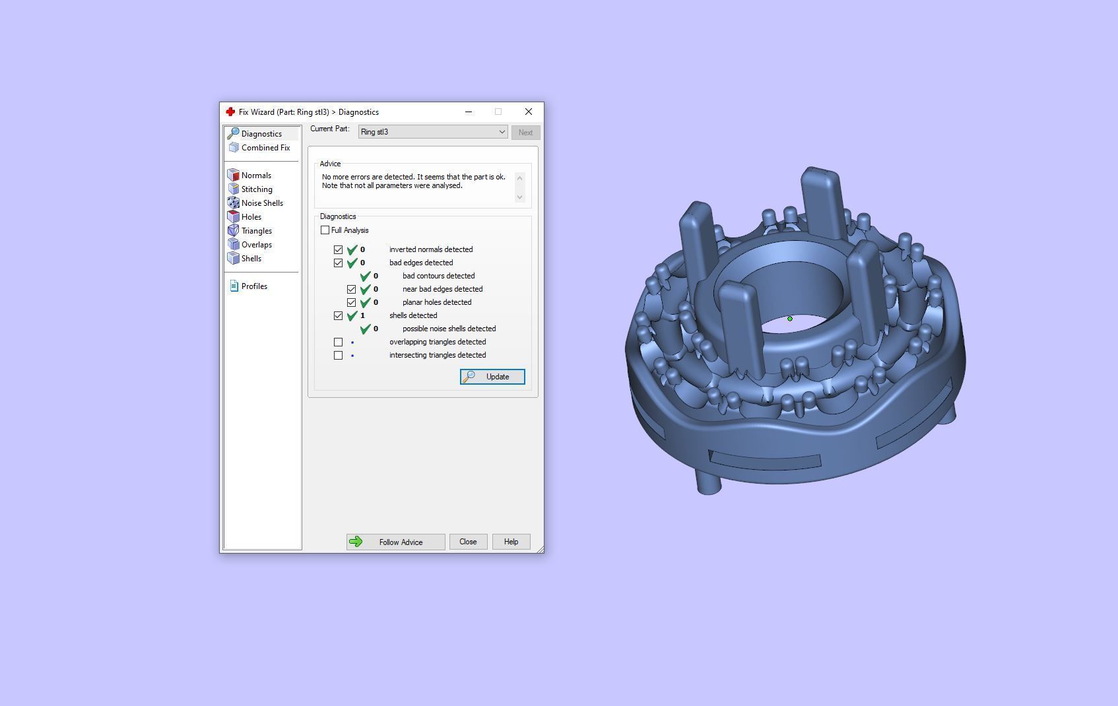Open the Current Part dropdown

click(433, 132)
